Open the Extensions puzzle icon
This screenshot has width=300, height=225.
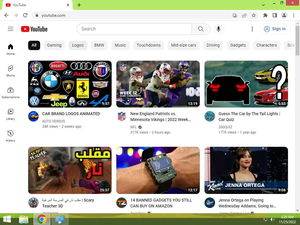click(x=265, y=15)
